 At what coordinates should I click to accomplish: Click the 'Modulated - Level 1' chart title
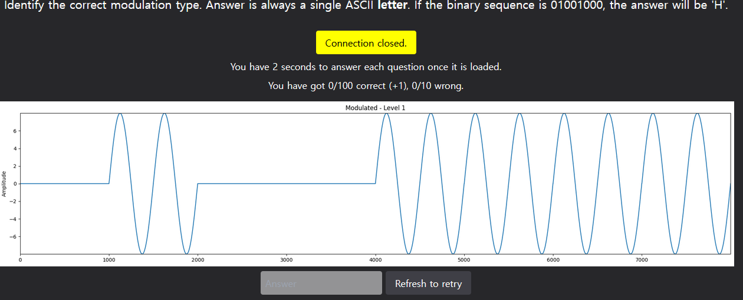pyautogui.click(x=375, y=108)
